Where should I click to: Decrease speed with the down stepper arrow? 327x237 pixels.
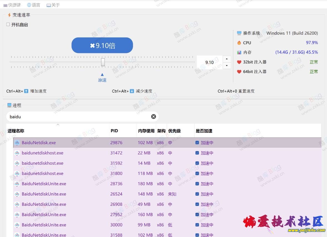coord(227,66)
